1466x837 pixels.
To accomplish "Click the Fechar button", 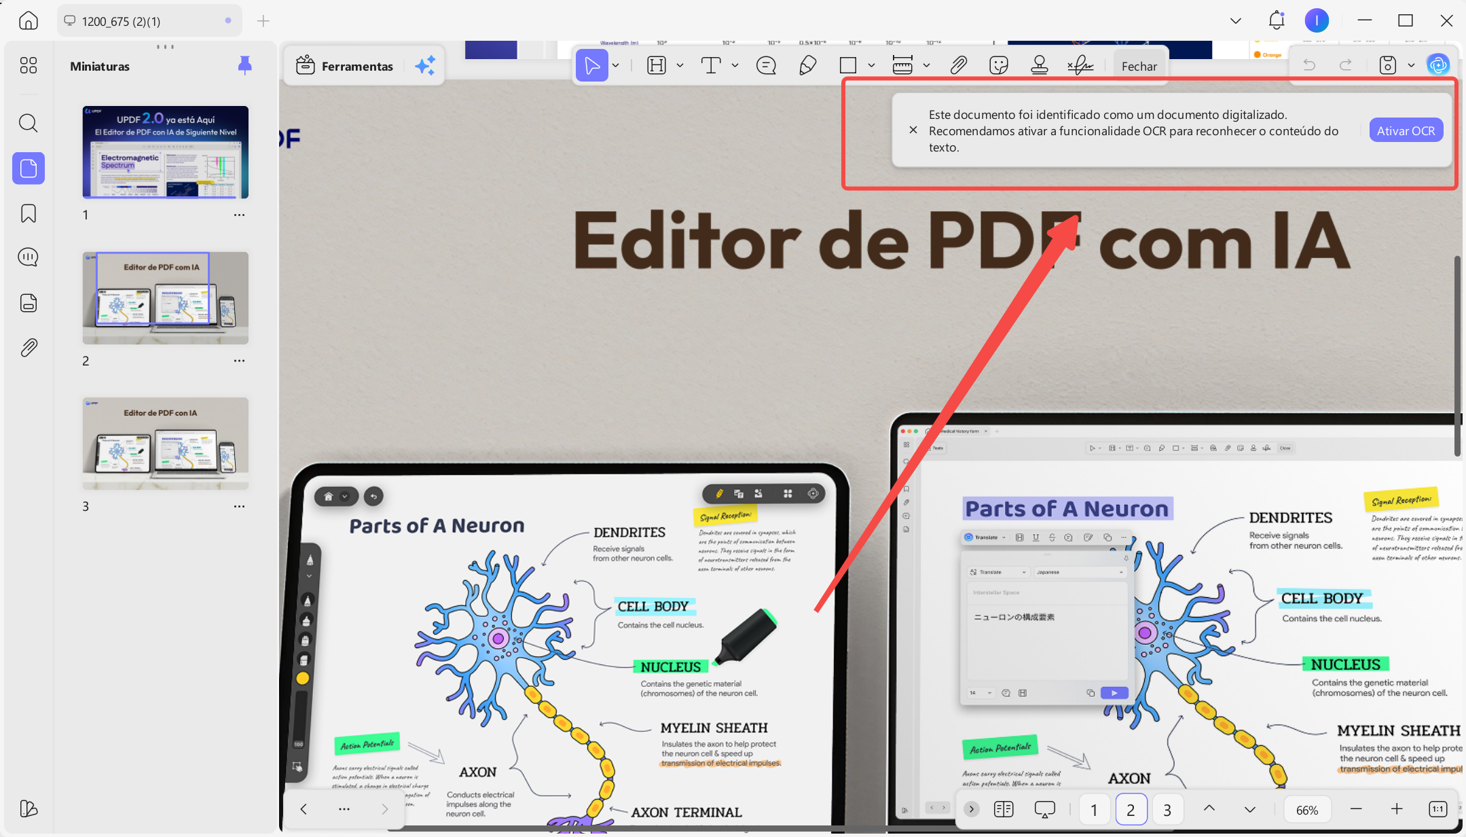I will (x=1139, y=66).
